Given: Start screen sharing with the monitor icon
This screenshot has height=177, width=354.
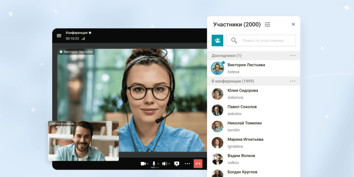Looking at the screenshot, I should (177, 164).
